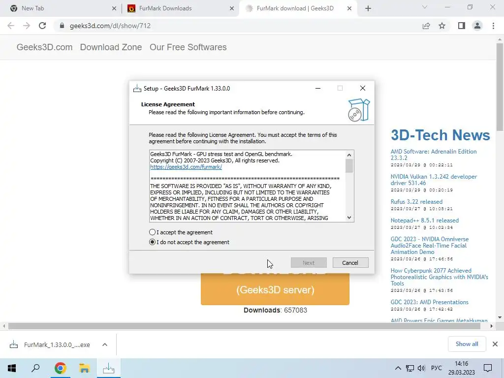
Task: Open the Chrome three-dot menu
Action: coord(493,26)
